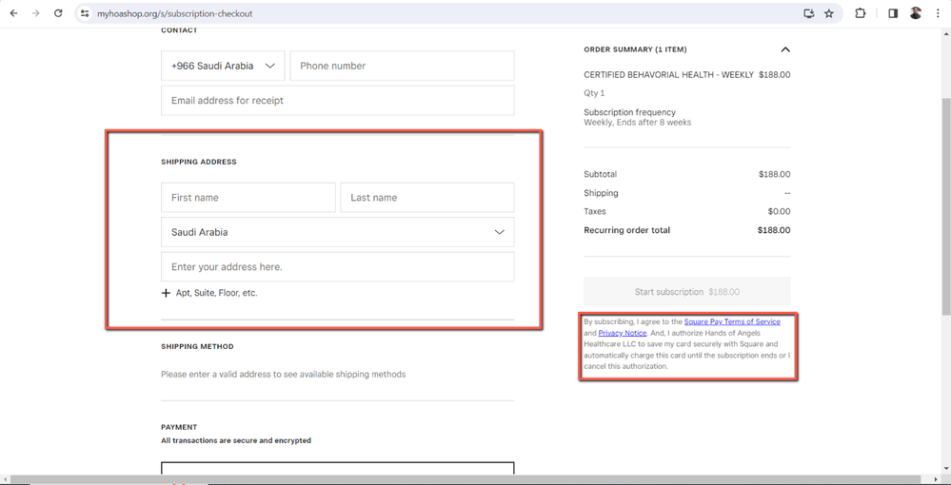Click the Phone number field
951x485 pixels.
401,66
